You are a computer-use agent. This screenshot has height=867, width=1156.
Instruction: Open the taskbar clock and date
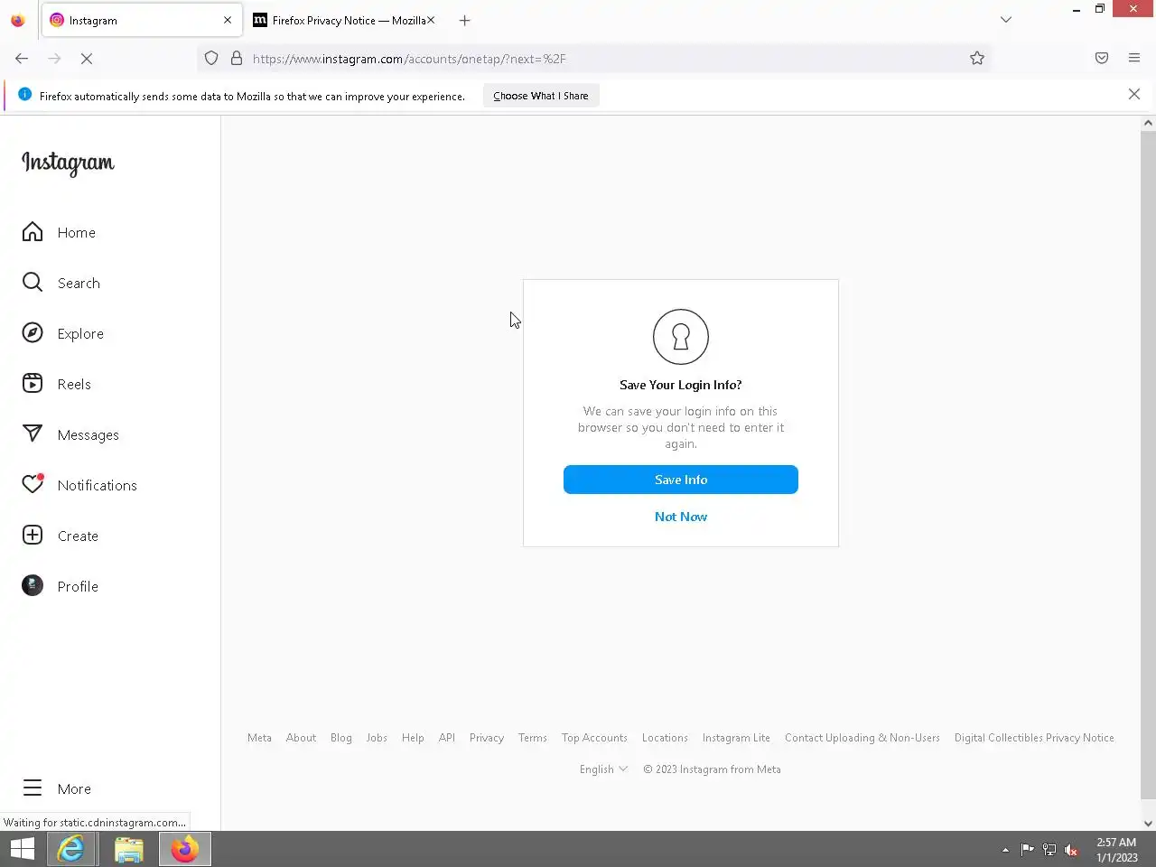(x=1116, y=850)
